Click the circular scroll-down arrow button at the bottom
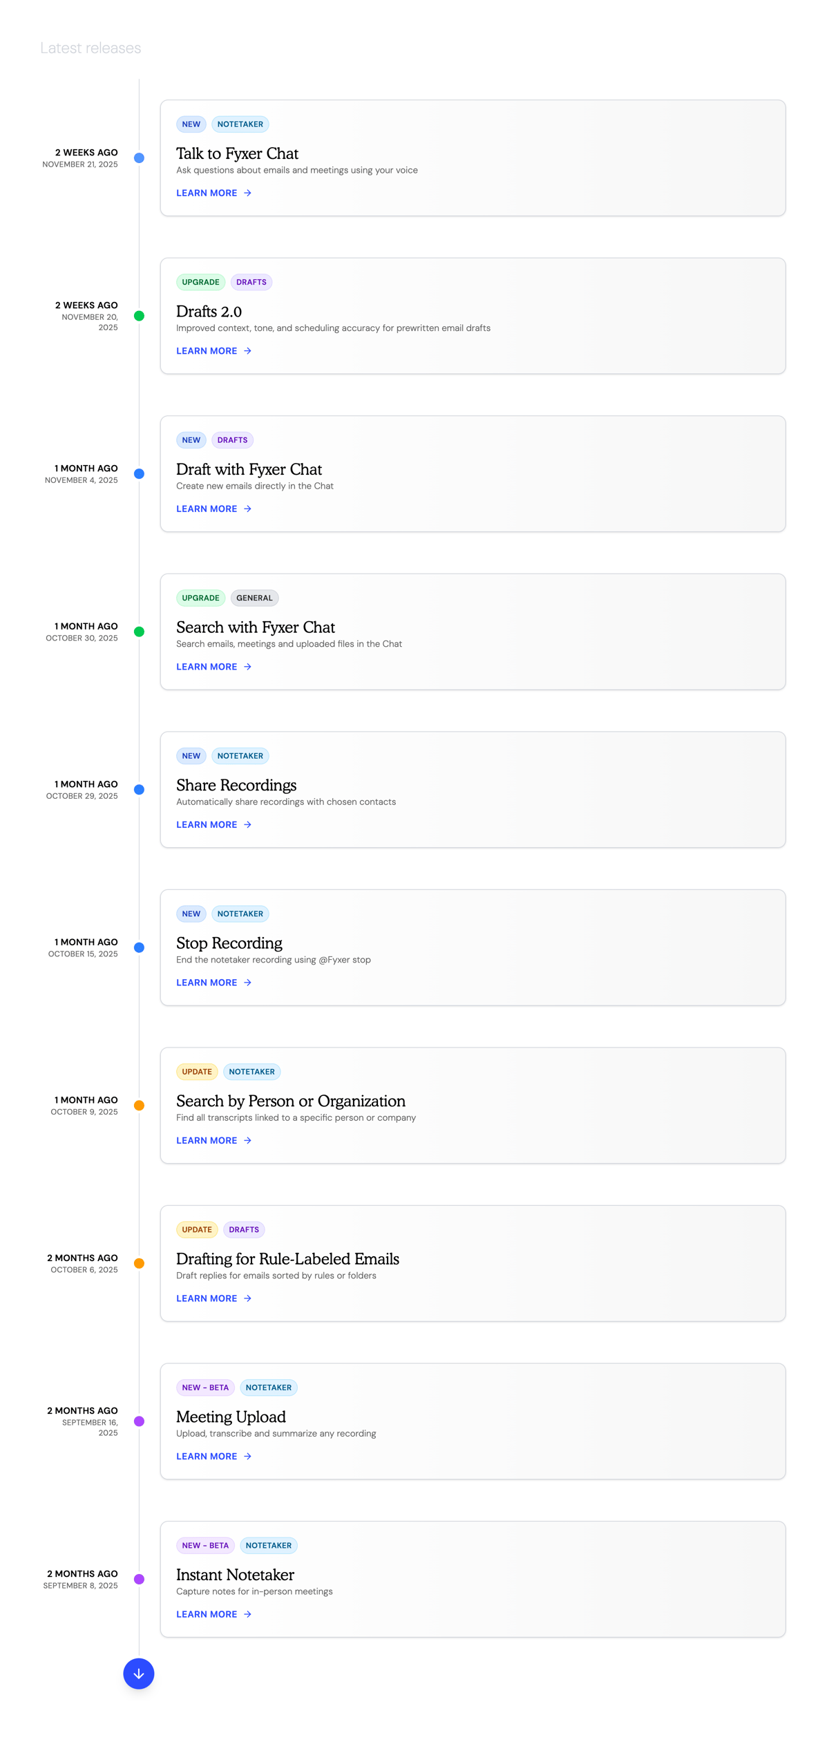The height and width of the screenshot is (1742, 829). (x=138, y=1674)
